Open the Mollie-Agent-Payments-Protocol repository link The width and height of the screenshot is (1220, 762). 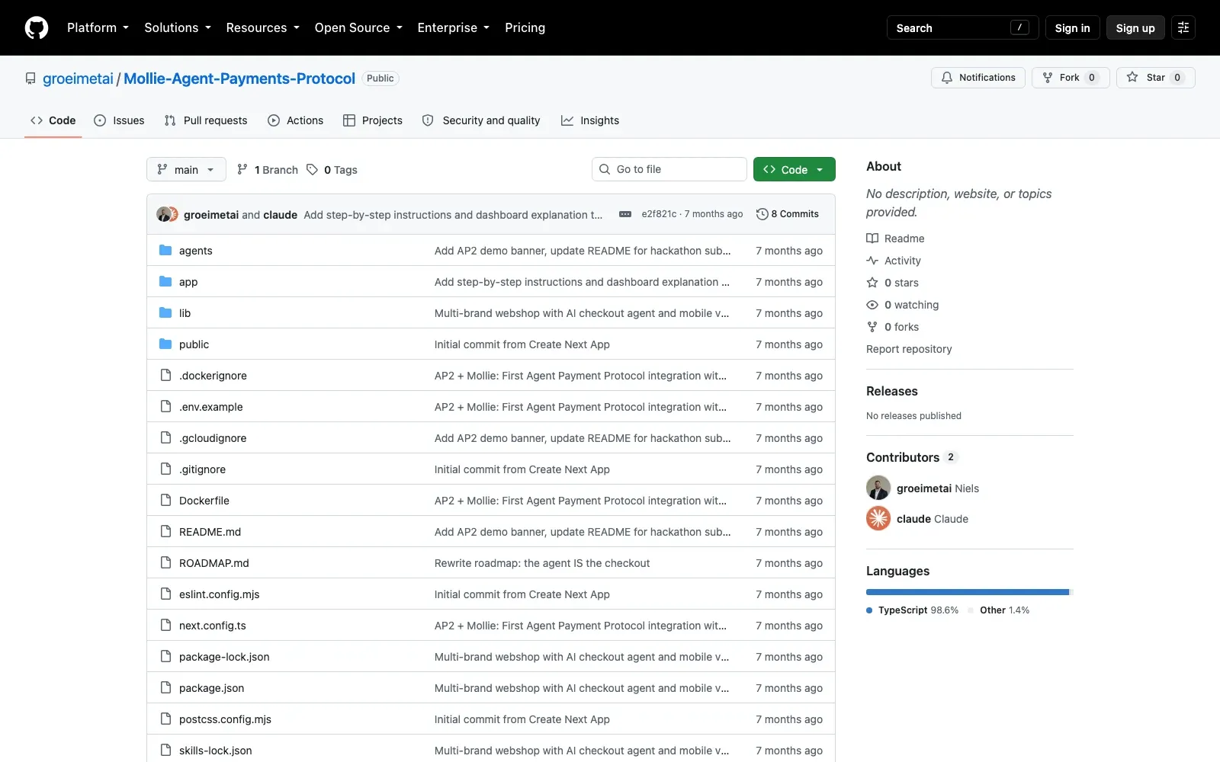click(x=239, y=78)
